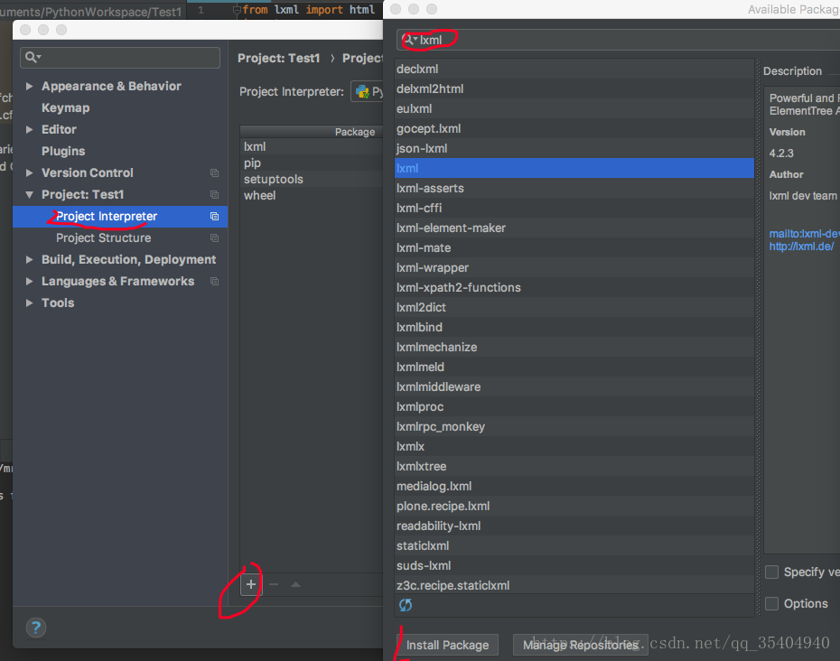Select lxml-cffi in the package list

[419, 208]
